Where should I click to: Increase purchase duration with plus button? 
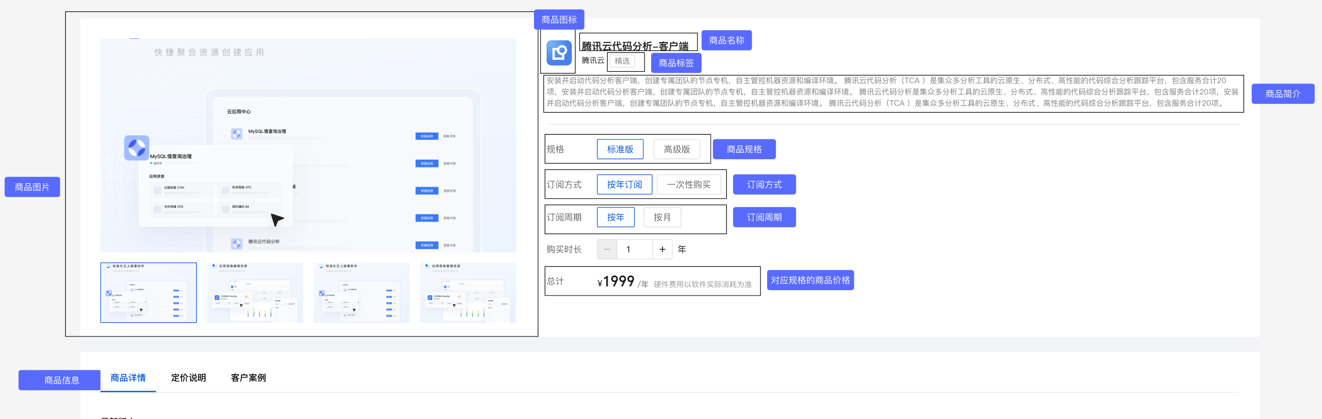coord(662,249)
